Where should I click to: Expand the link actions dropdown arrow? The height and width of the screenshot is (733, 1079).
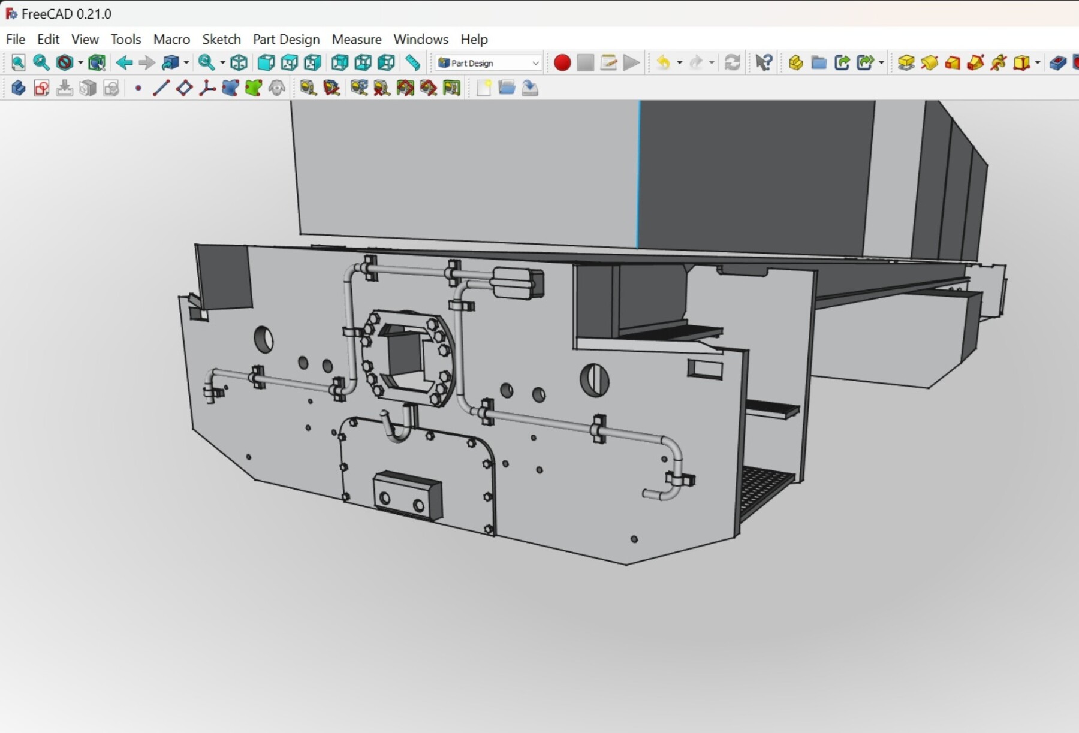pos(881,62)
